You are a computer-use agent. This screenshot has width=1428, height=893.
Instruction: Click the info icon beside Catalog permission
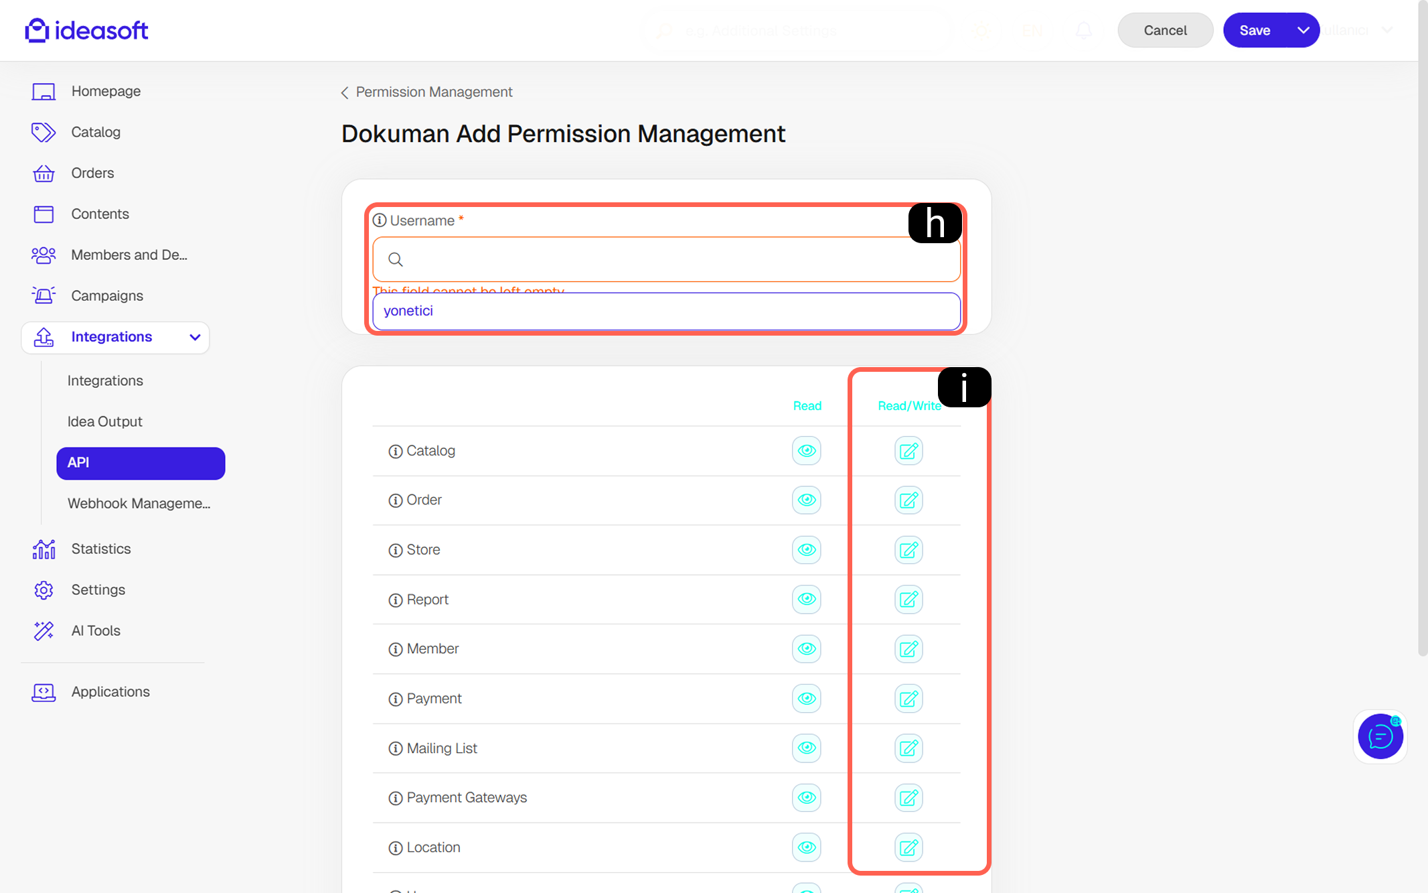point(396,452)
